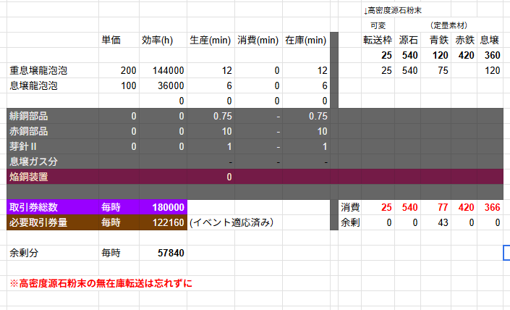Select the 可変 label cell
The image size is (510, 310).
pyautogui.click(x=378, y=25)
